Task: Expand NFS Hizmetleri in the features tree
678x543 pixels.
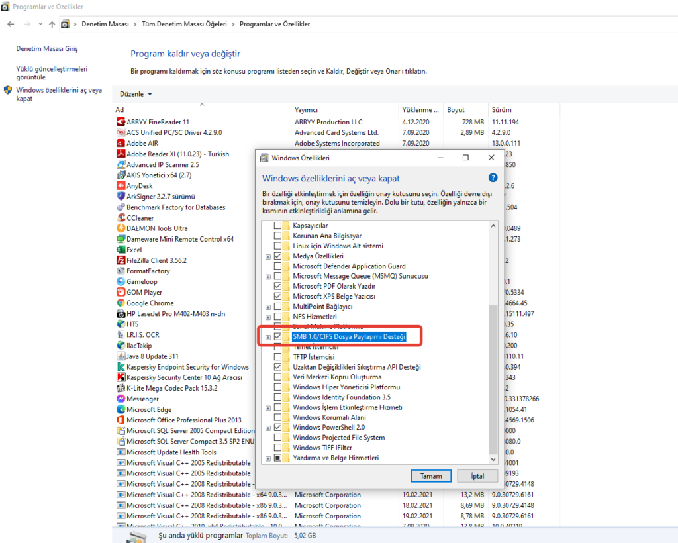Action: tap(268, 317)
